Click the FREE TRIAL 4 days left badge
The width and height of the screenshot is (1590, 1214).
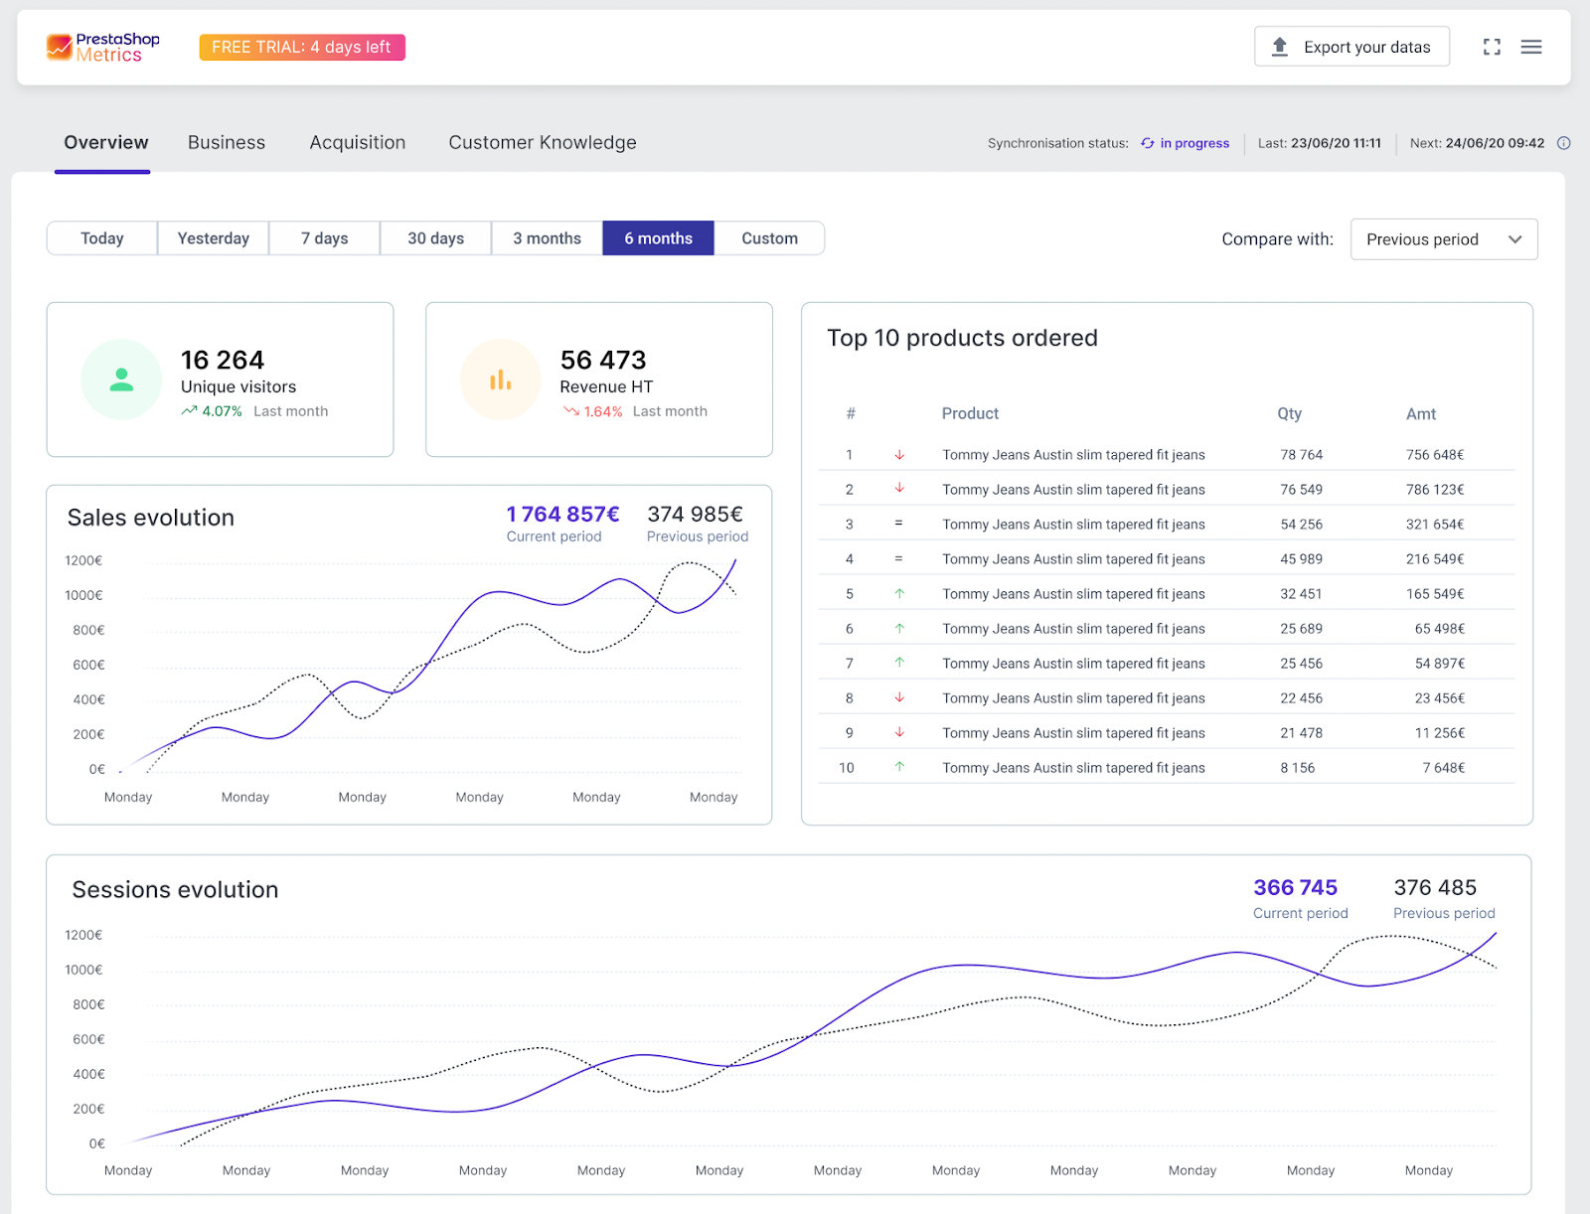point(302,47)
